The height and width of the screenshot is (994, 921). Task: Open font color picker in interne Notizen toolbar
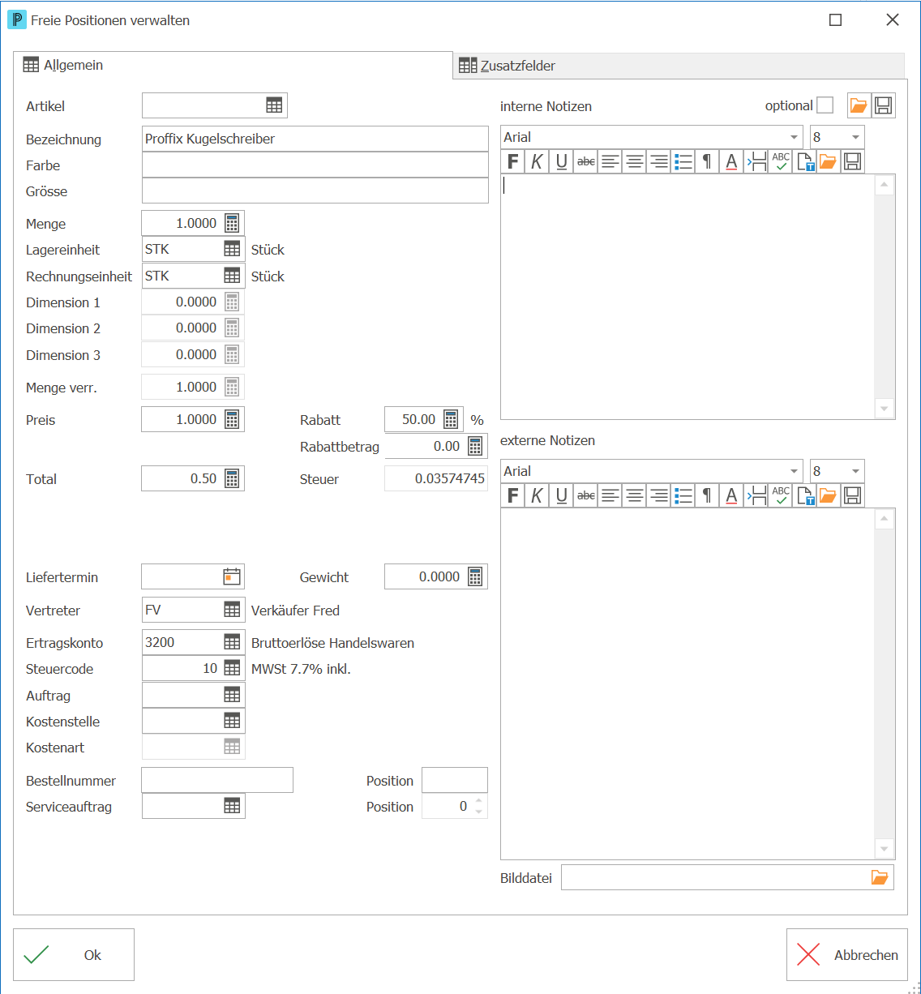(x=731, y=161)
